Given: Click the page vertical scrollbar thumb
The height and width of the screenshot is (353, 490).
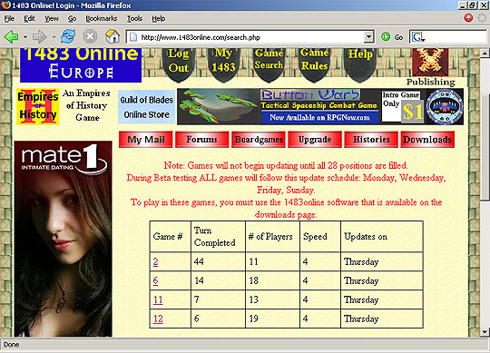Looking at the screenshot, I should 484,145.
